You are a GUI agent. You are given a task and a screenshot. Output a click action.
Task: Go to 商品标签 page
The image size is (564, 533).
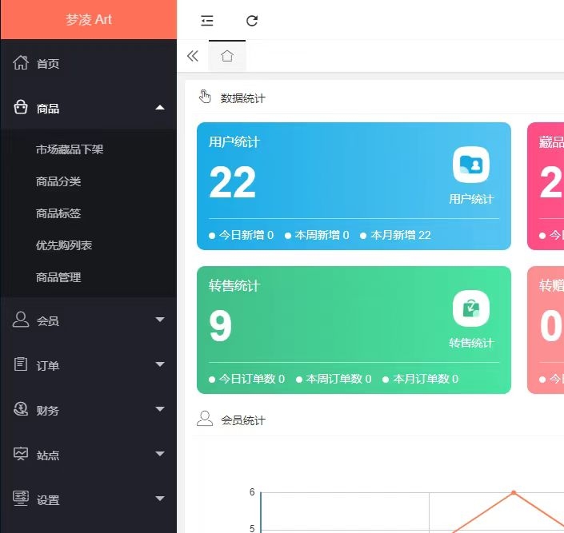(x=58, y=213)
